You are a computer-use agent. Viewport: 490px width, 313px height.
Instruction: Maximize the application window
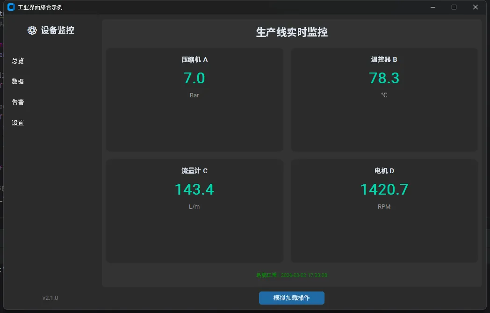click(x=454, y=7)
